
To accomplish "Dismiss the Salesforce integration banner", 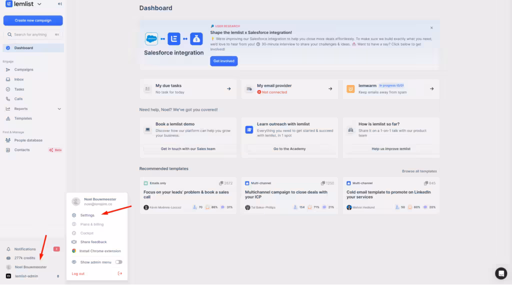I will [x=431, y=28].
